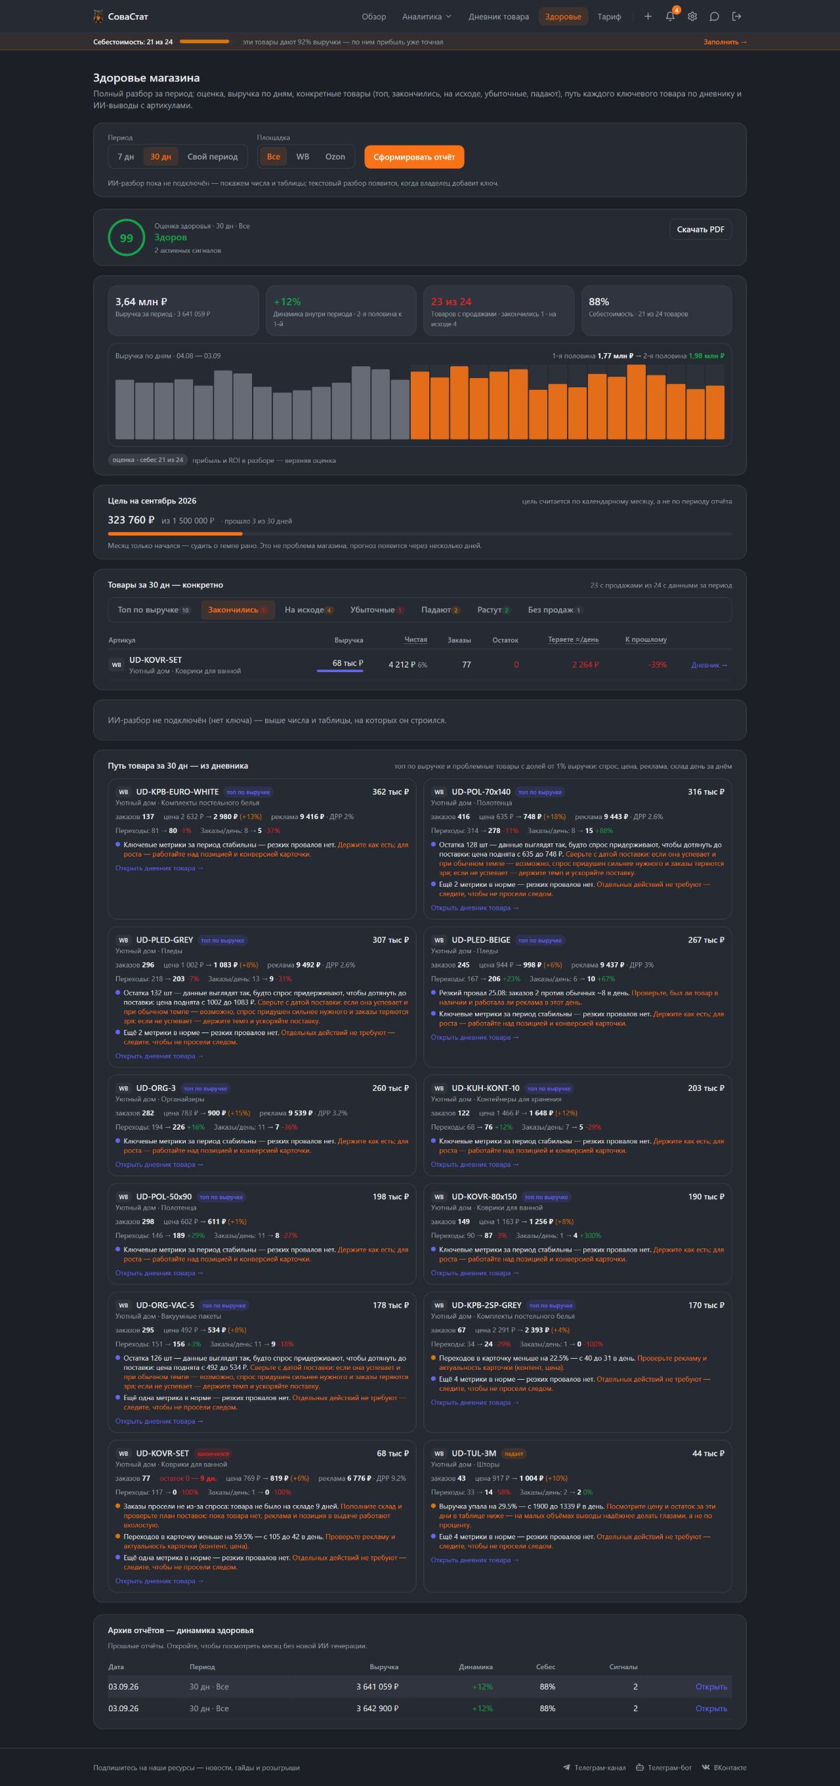Click the WB badge beside UD-KUH-KONT-10
The height and width of the screenshot is (1786, 840).
439,1088
